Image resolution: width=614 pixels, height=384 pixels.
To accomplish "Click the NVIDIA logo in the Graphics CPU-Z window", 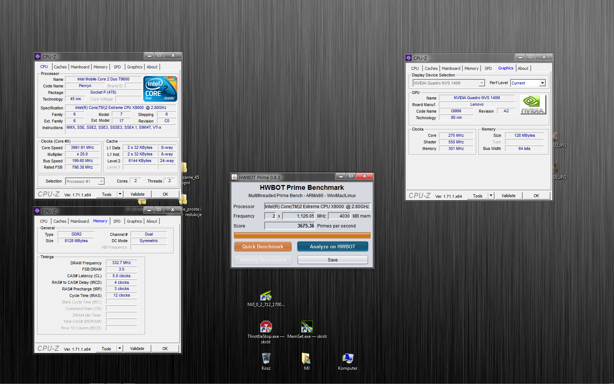I will [x=533, y=105].
